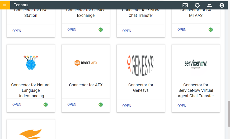Click the Genesys logo image
This screenshot has height=139, width=230.
pyautogui.click(x=141, y=65)
